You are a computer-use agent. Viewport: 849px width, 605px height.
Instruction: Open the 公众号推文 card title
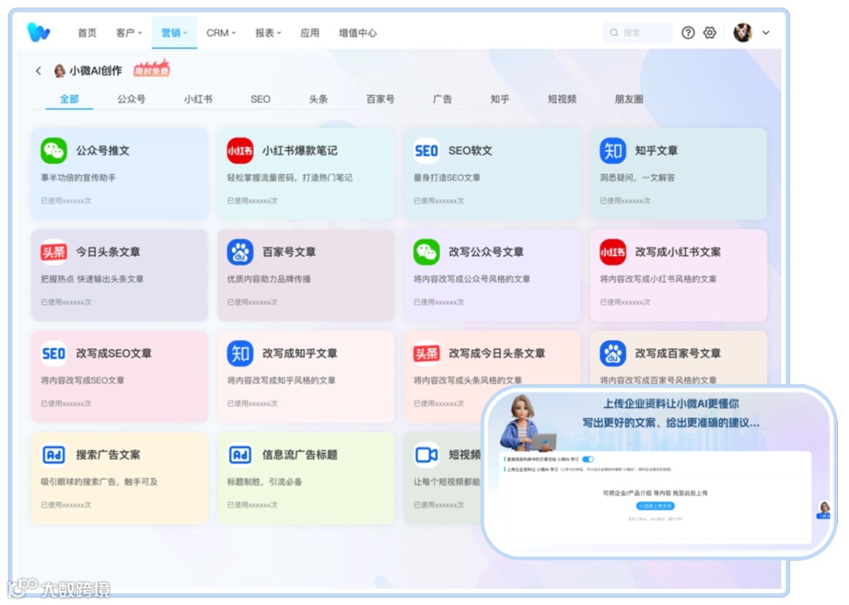pos(103,150)
